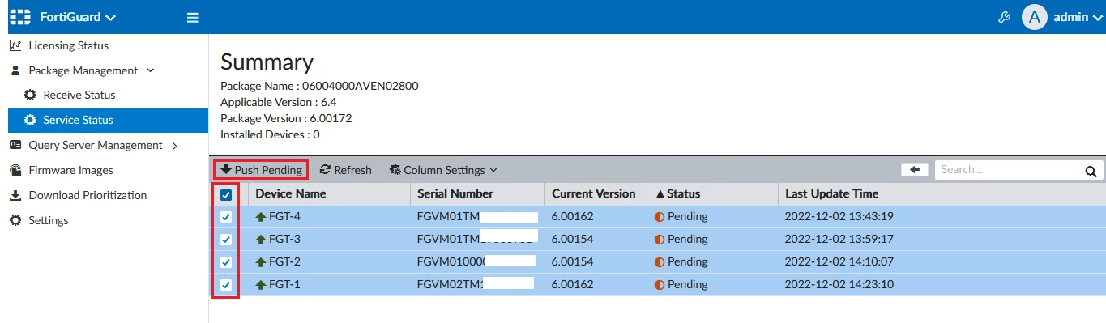This screenshot has height=323, width=1106.
Task: Click the FGT-4 Pending status icon
Action: 660,217
